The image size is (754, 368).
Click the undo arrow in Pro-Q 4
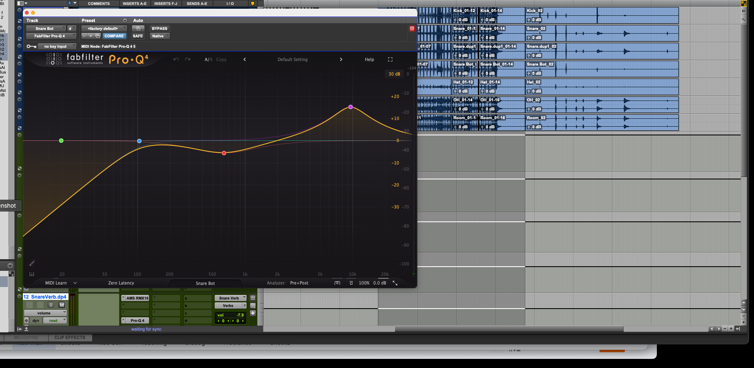pyautogui.click(x=176, y=59)
